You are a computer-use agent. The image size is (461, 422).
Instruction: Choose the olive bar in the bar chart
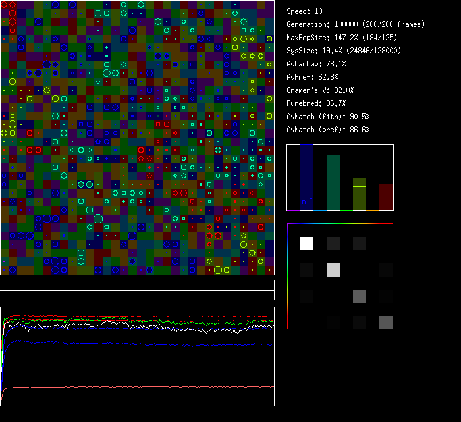tap(359, 194)
